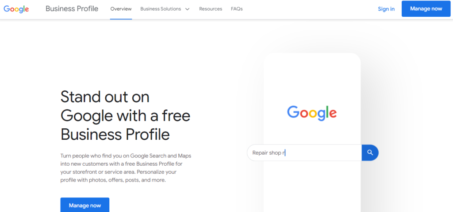Click Manage now button below description
Viewport: 453px width, 212px height.
tap(85, 205)
